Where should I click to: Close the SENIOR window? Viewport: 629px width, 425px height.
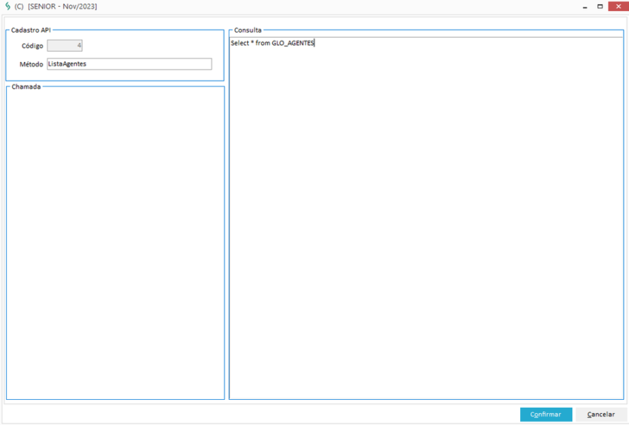(x=618, y=6)
